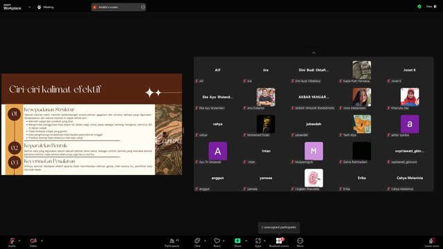Open the More options menu
The width and height of the screenshot is (443, 249).
coord(300,242)
